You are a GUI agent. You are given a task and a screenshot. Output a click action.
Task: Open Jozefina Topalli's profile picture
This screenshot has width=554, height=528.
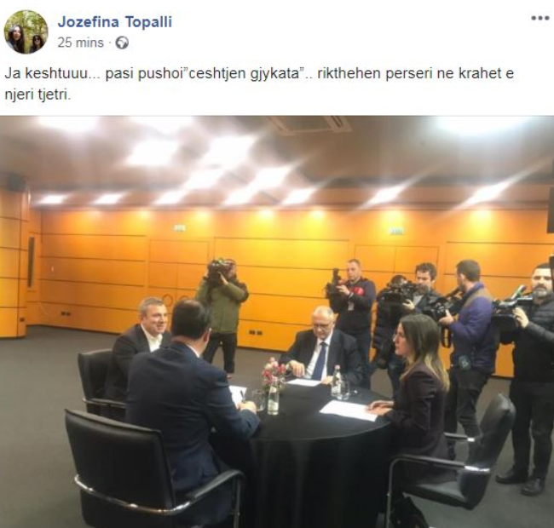point(26,32)
